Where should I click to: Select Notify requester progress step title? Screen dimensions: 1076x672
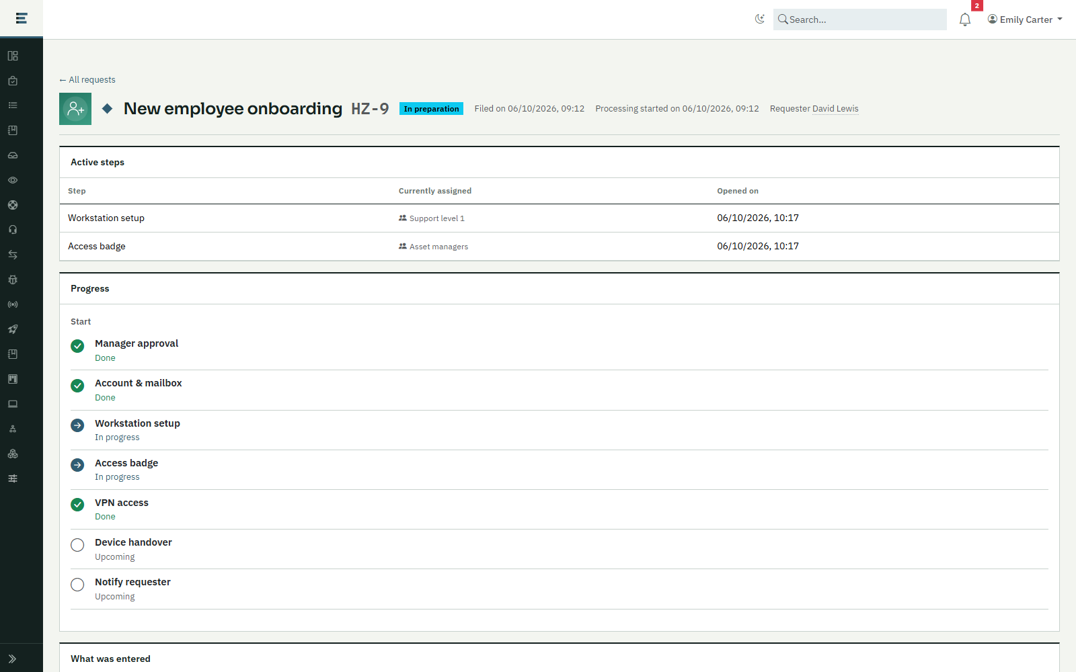tap(132, 582)
